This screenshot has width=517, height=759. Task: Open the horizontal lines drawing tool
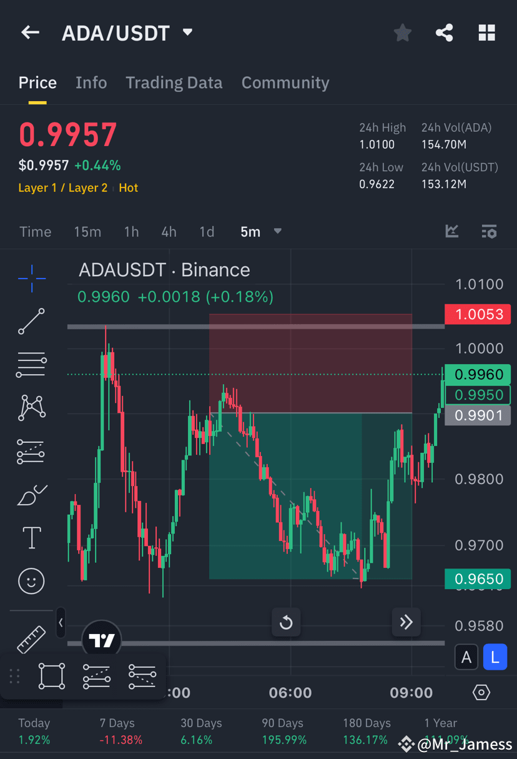pos(31,365)
